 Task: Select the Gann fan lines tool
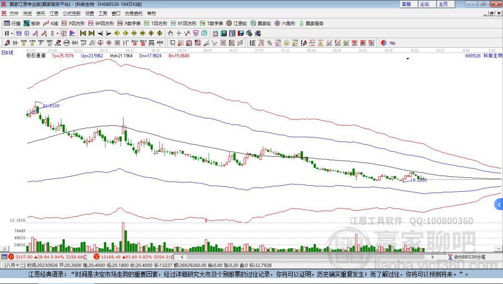click(x=181, y=43)
